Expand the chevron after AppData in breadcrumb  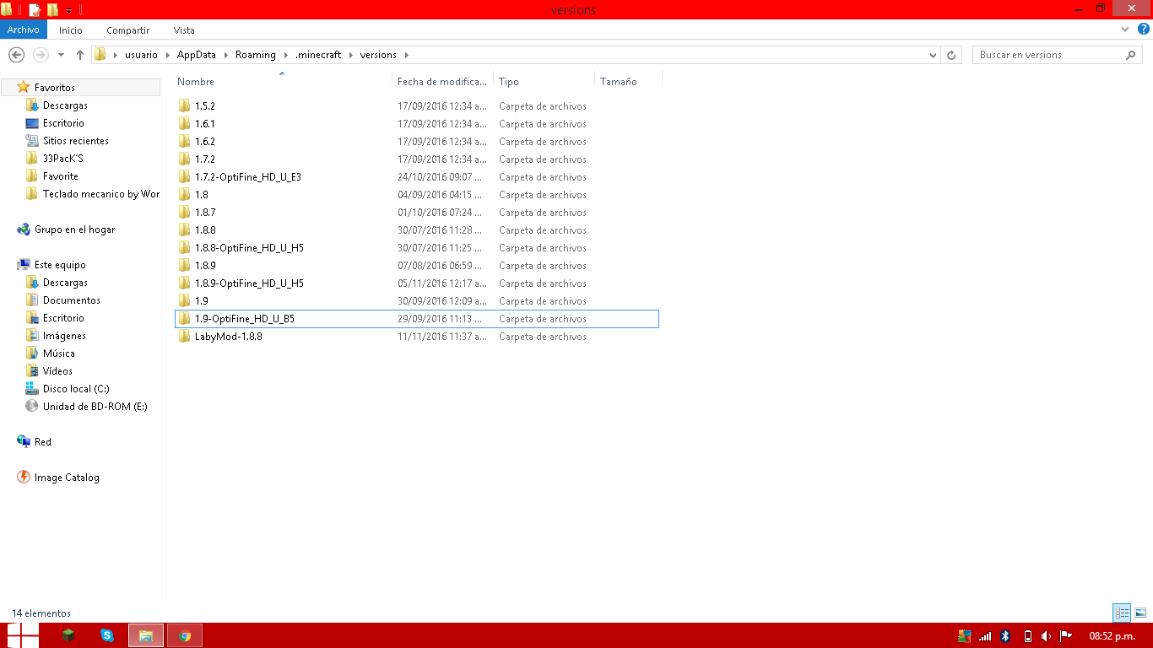tap(225, 55)
